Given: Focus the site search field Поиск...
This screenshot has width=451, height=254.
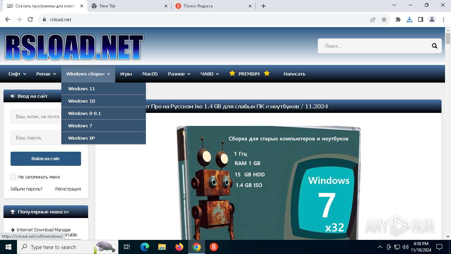Looking at the screenshot, I should coord(373,46).
